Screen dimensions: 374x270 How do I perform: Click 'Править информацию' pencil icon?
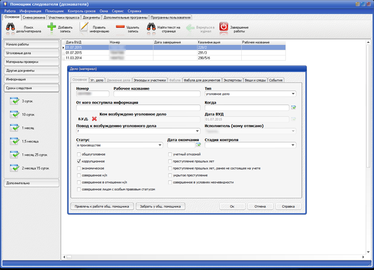pyautogui.click(x=84, y=28)
